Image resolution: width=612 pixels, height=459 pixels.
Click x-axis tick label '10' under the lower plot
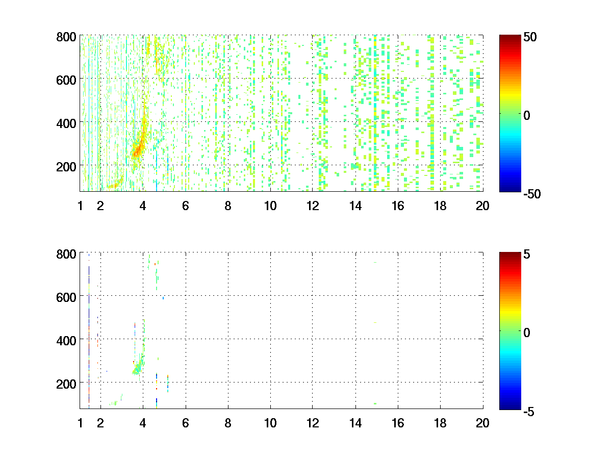(270, 423)
